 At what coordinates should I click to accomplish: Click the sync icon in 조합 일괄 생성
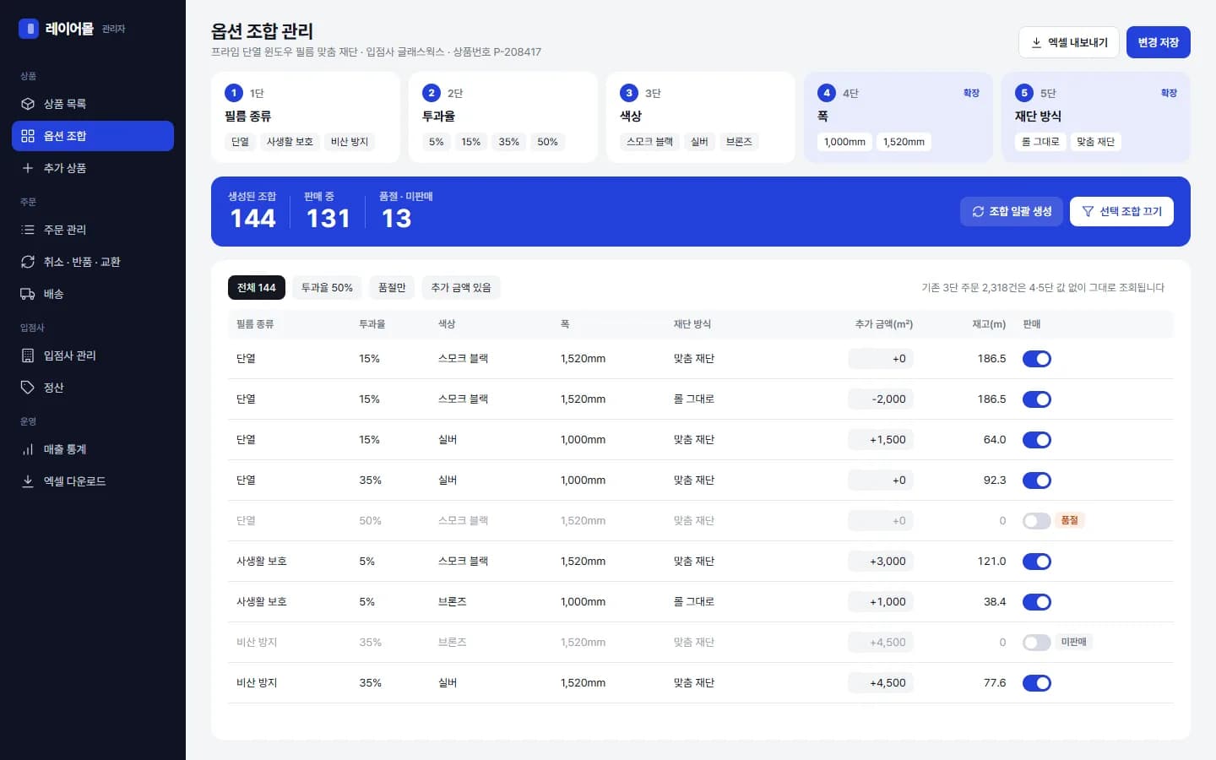point(978,211)
